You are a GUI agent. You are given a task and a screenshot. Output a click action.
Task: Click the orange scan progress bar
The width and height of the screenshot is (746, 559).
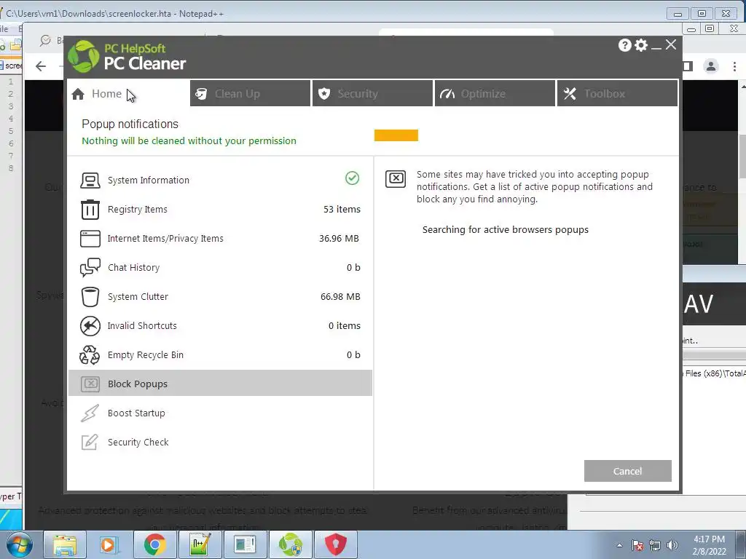tap(396, 135)
